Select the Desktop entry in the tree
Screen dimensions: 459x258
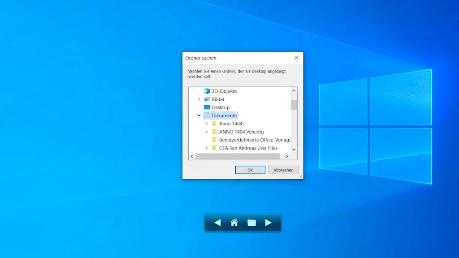click(221, 107)
